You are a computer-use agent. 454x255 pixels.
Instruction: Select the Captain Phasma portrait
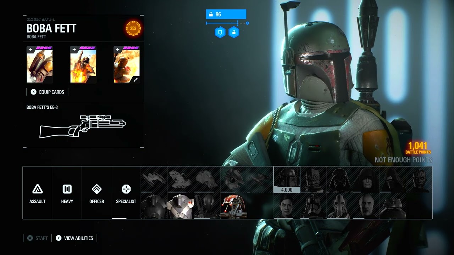click(313, 206)
